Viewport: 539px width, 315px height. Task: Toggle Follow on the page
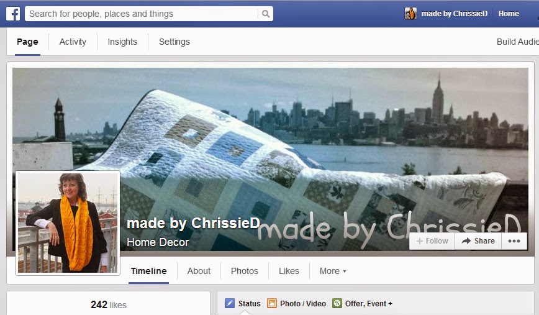pyautogui.click(x=432, y=241)
